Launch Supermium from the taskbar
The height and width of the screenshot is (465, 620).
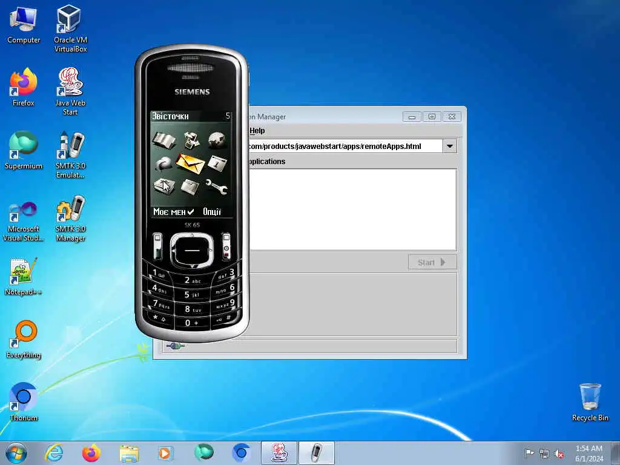click(x=203, y=453)
